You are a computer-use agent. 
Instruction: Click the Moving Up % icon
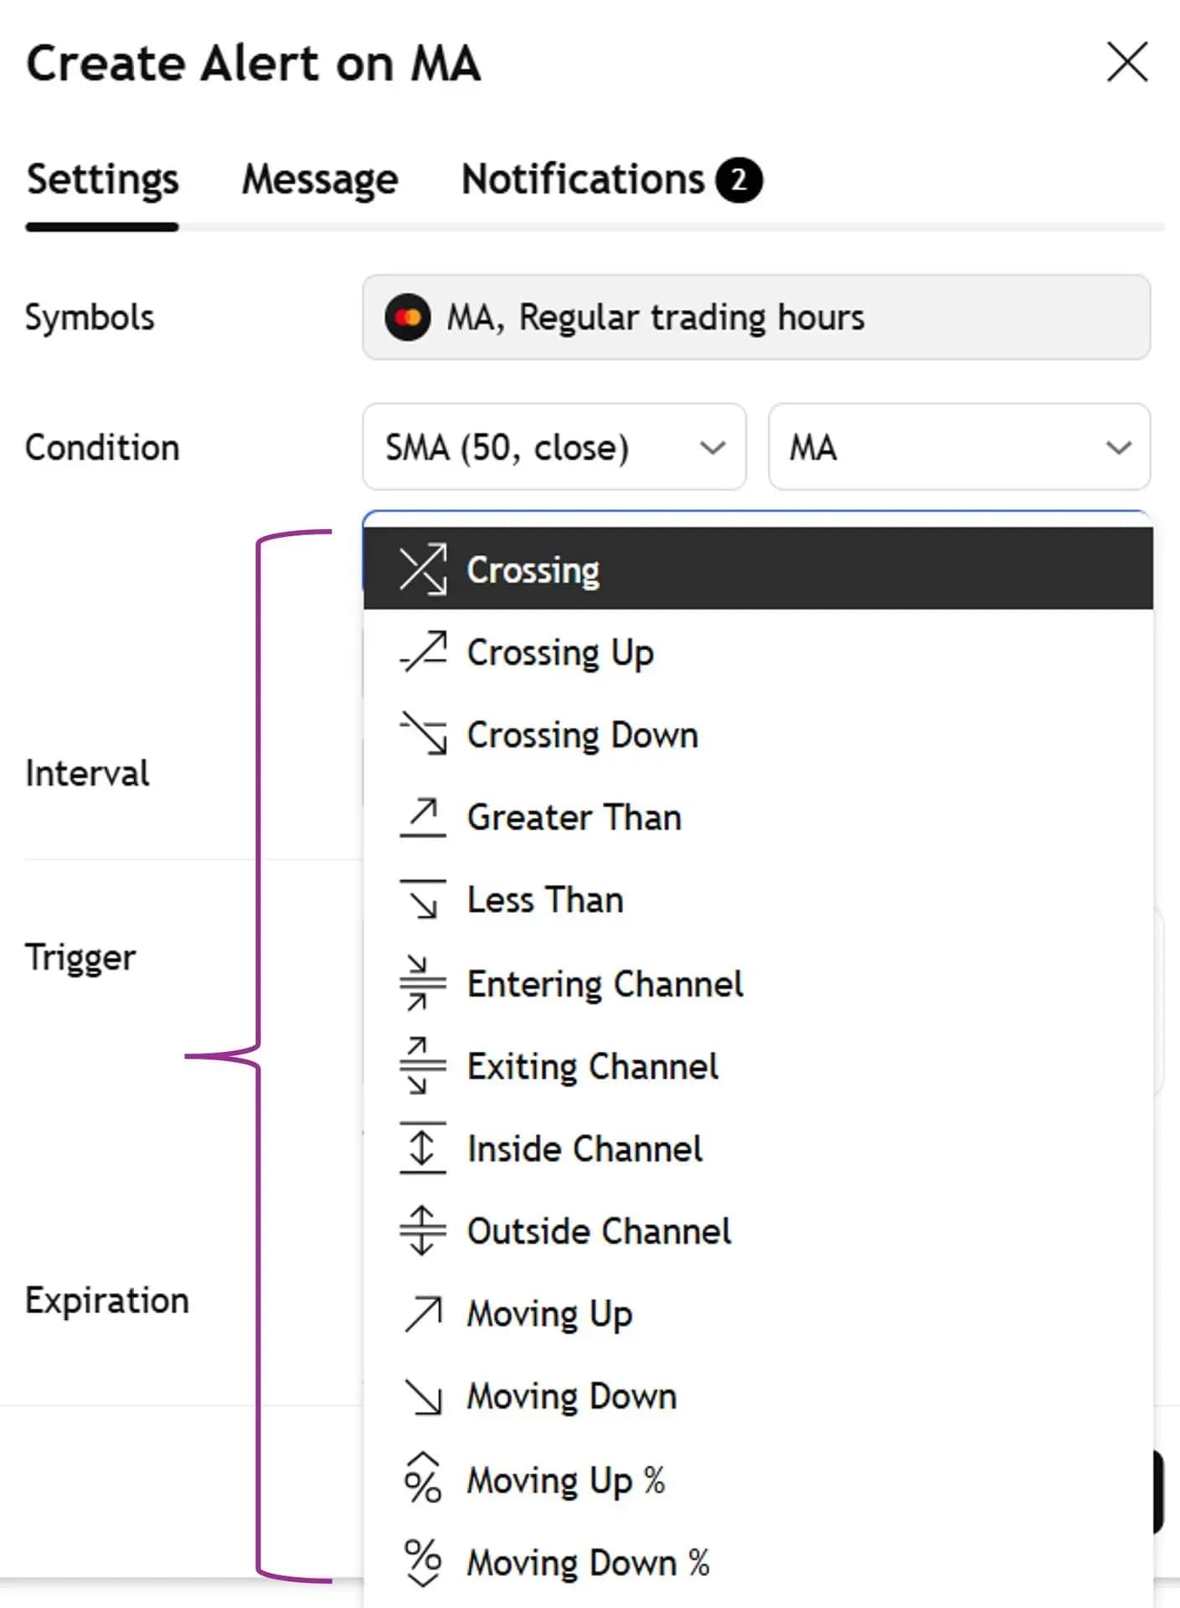tap(423, 1478)
